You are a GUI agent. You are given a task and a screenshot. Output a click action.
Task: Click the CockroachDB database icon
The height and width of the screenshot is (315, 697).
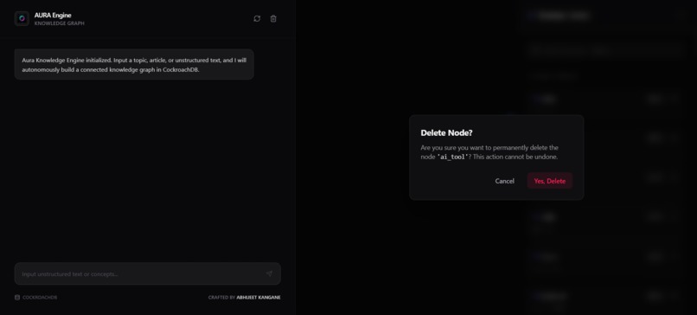(x=17, y=297)
